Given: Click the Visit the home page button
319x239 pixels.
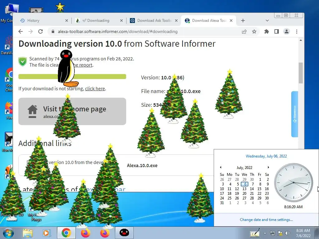Looking at the screenshot, I should [x=72, y=111].
